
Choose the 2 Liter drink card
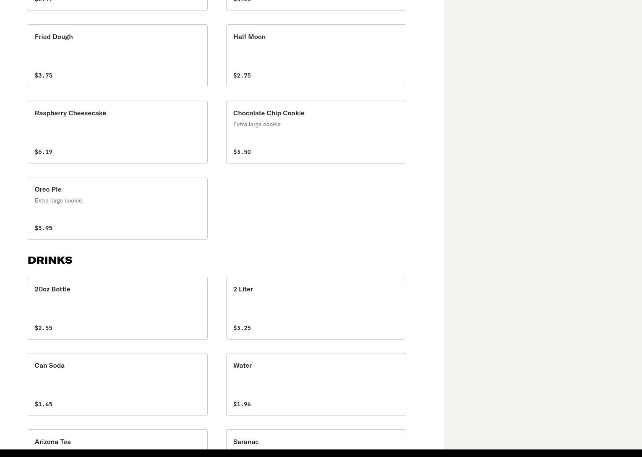click(316, 308)
